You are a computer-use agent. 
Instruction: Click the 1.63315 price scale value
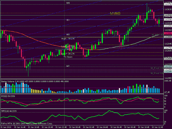coord(168,23)
